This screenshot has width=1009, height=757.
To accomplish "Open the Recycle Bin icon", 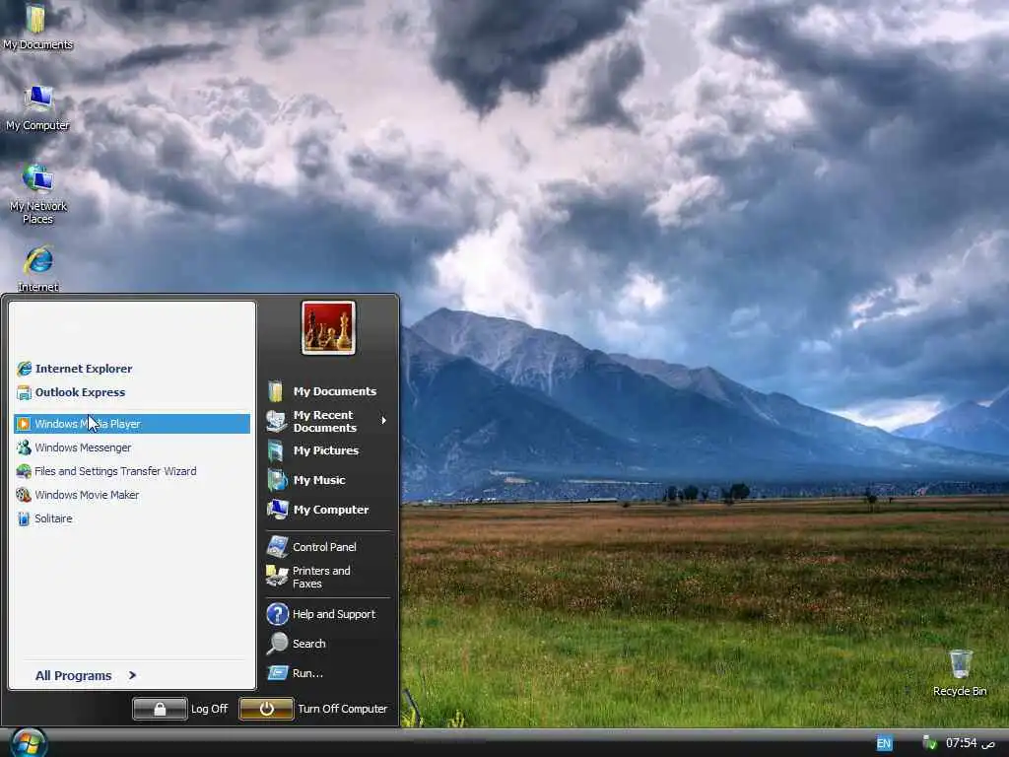I will [960, 672].
